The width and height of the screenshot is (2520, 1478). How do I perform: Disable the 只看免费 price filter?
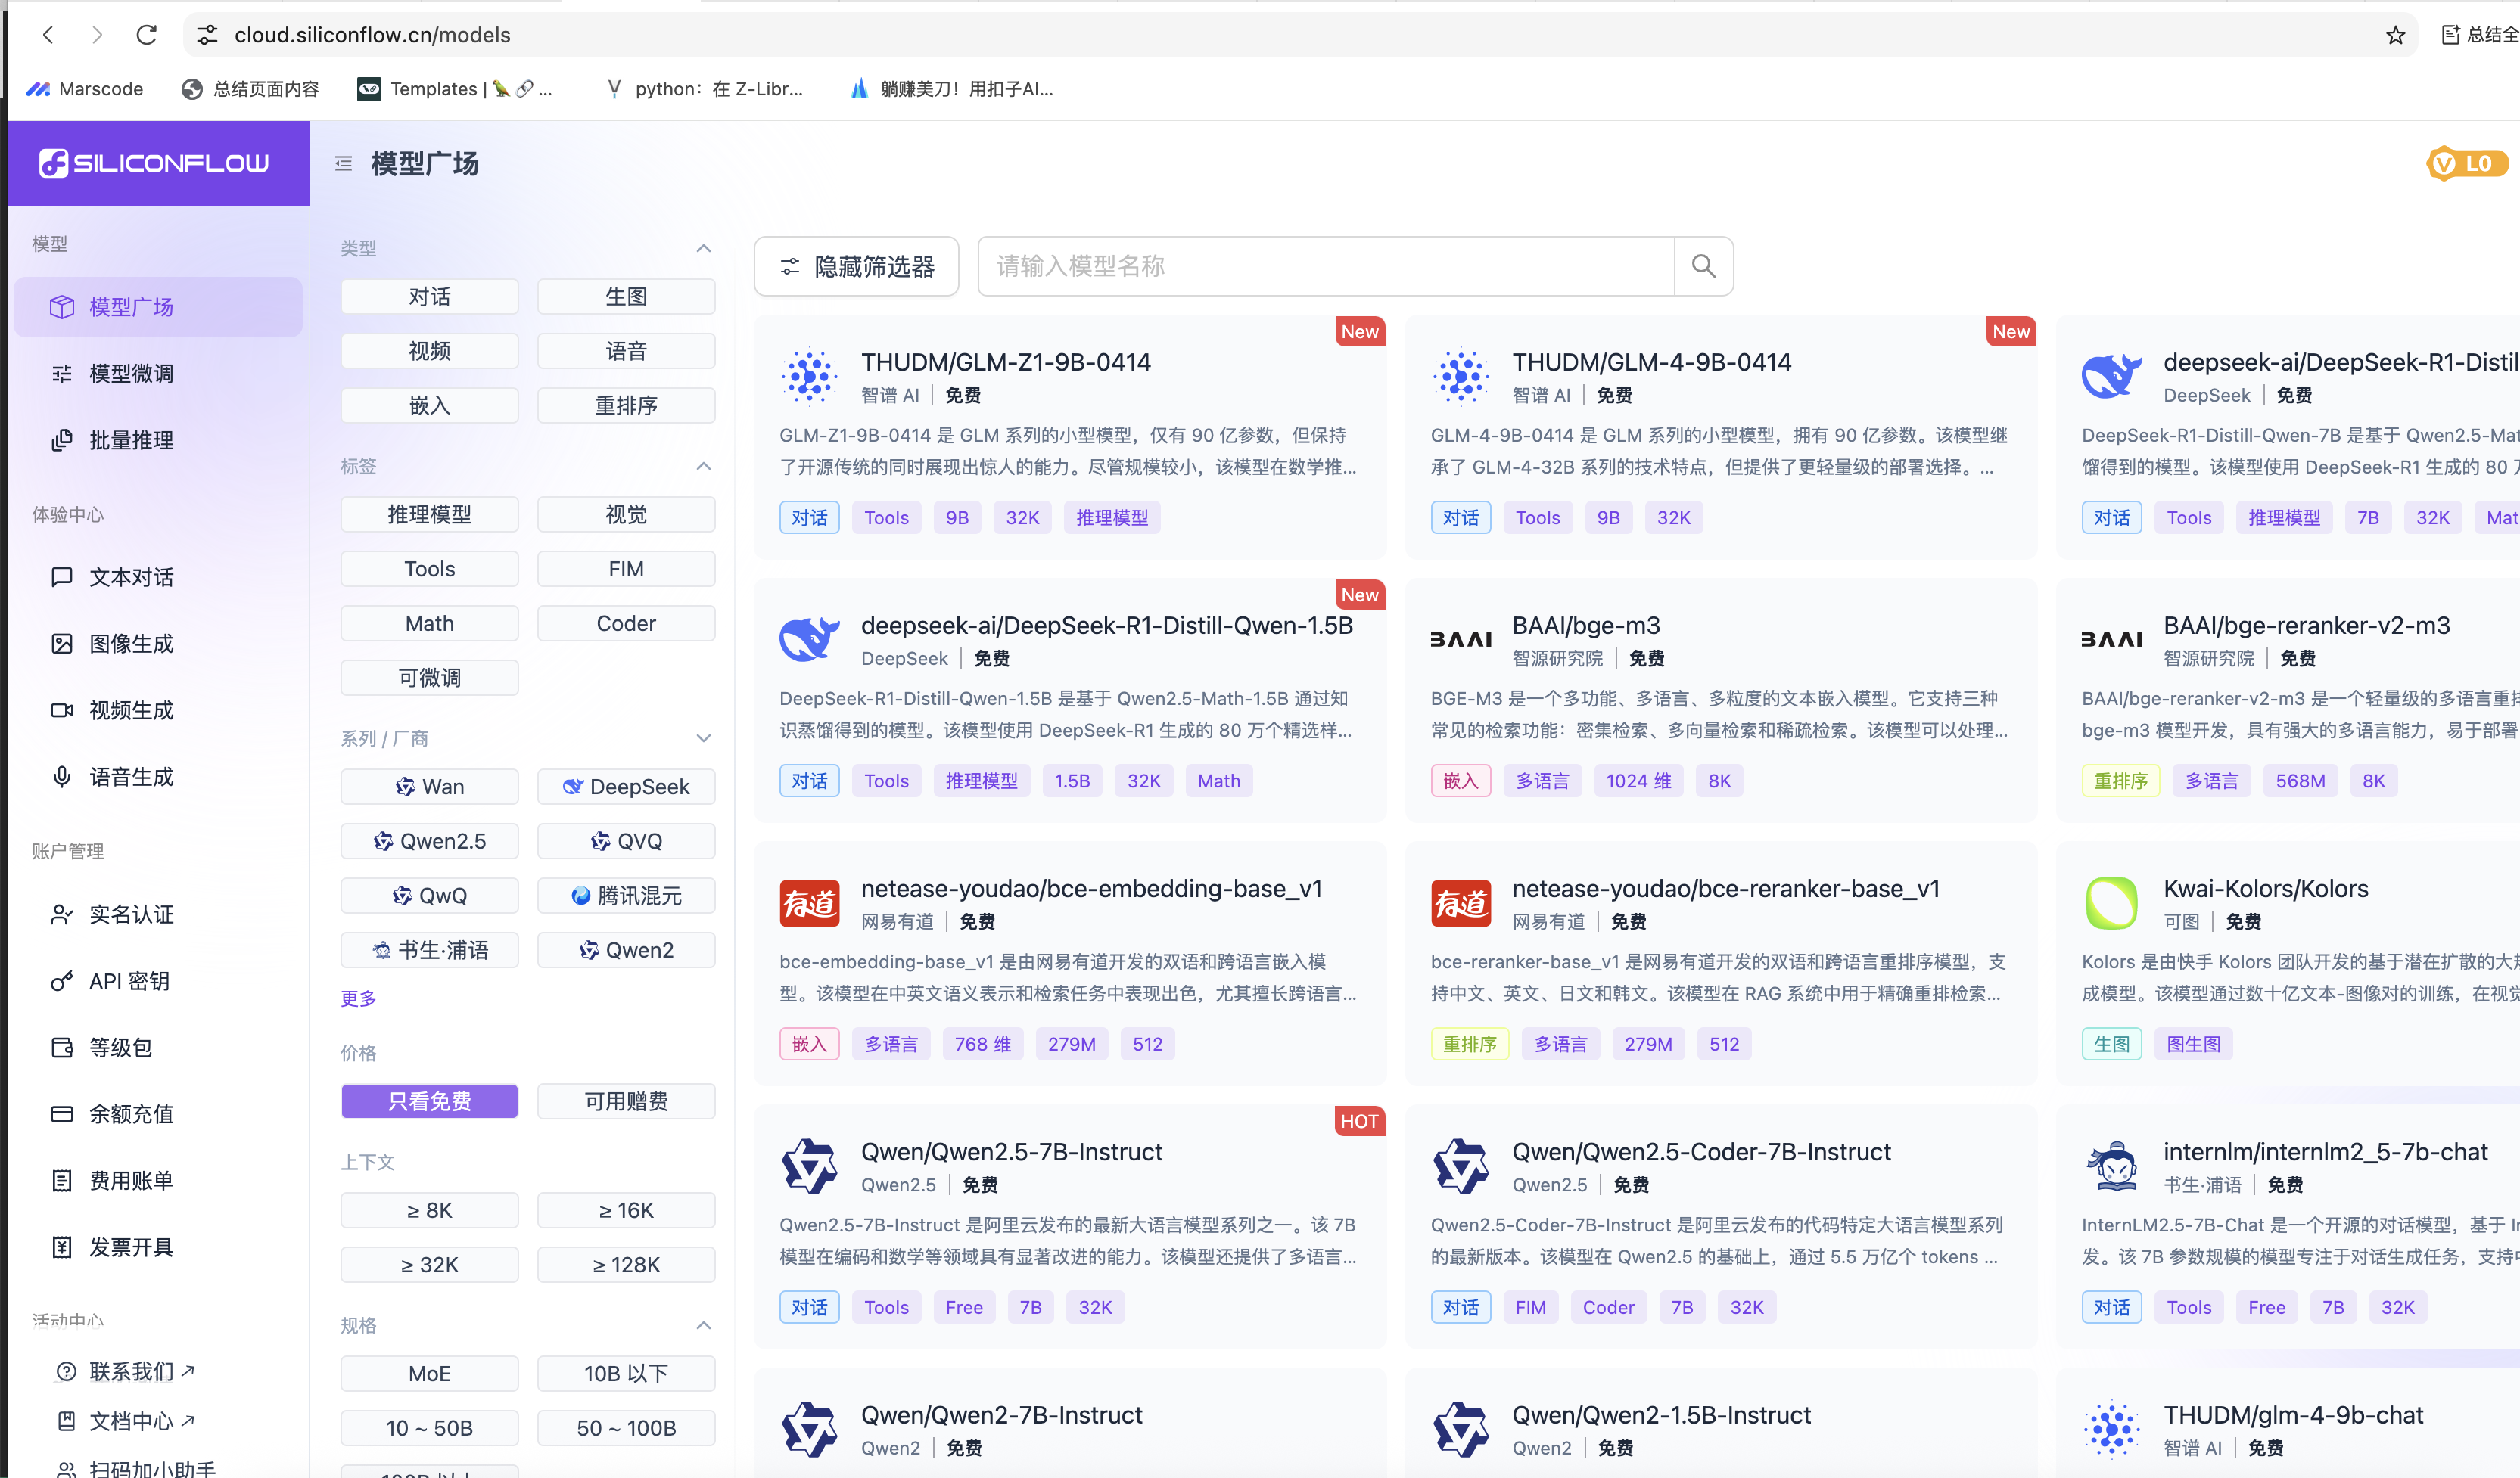pyautogui.click(x=429, y=1101)
